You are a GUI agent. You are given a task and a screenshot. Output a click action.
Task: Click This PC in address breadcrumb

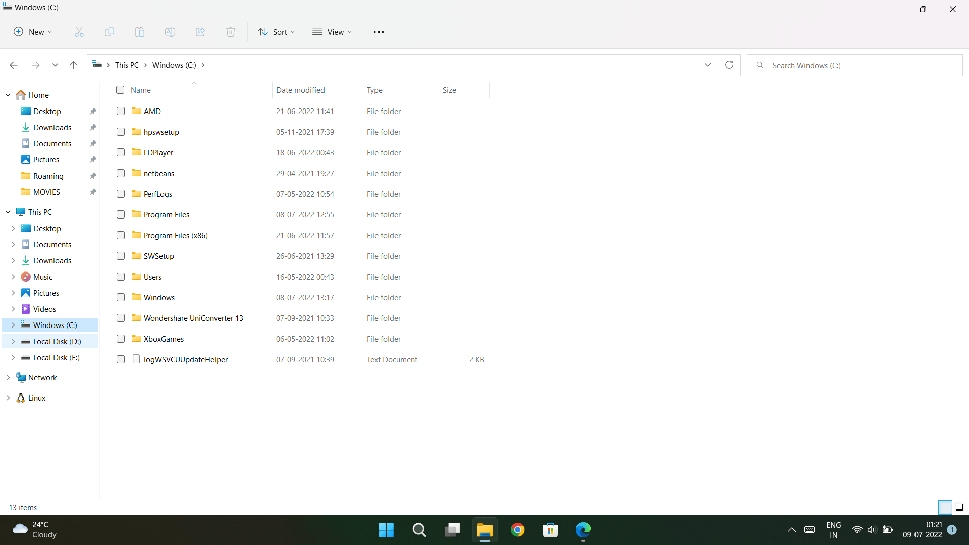(127, 65)
